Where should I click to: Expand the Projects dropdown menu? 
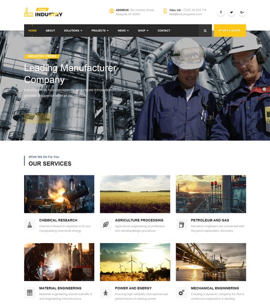point(100,30)
